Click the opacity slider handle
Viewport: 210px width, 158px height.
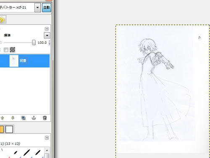click(x=34, y=43)
